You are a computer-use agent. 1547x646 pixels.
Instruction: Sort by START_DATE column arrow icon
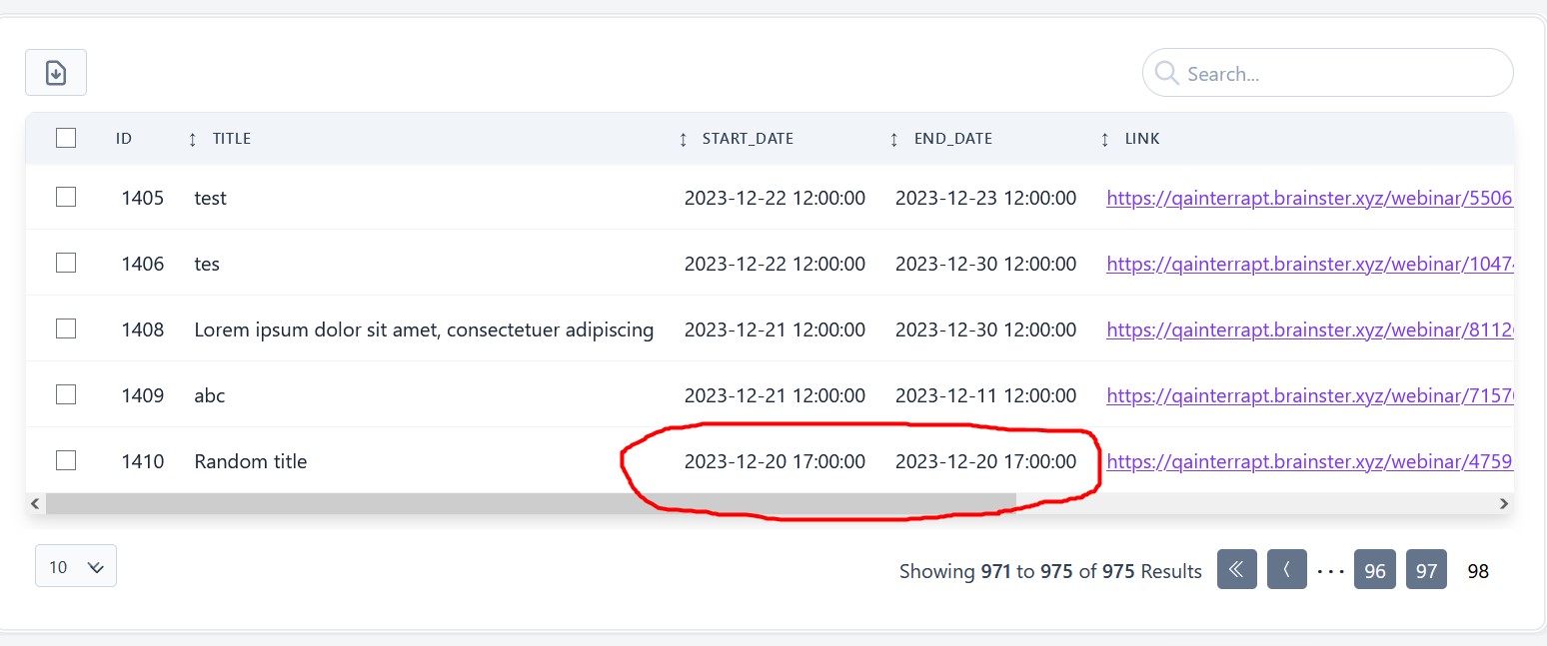pos(684,140)
